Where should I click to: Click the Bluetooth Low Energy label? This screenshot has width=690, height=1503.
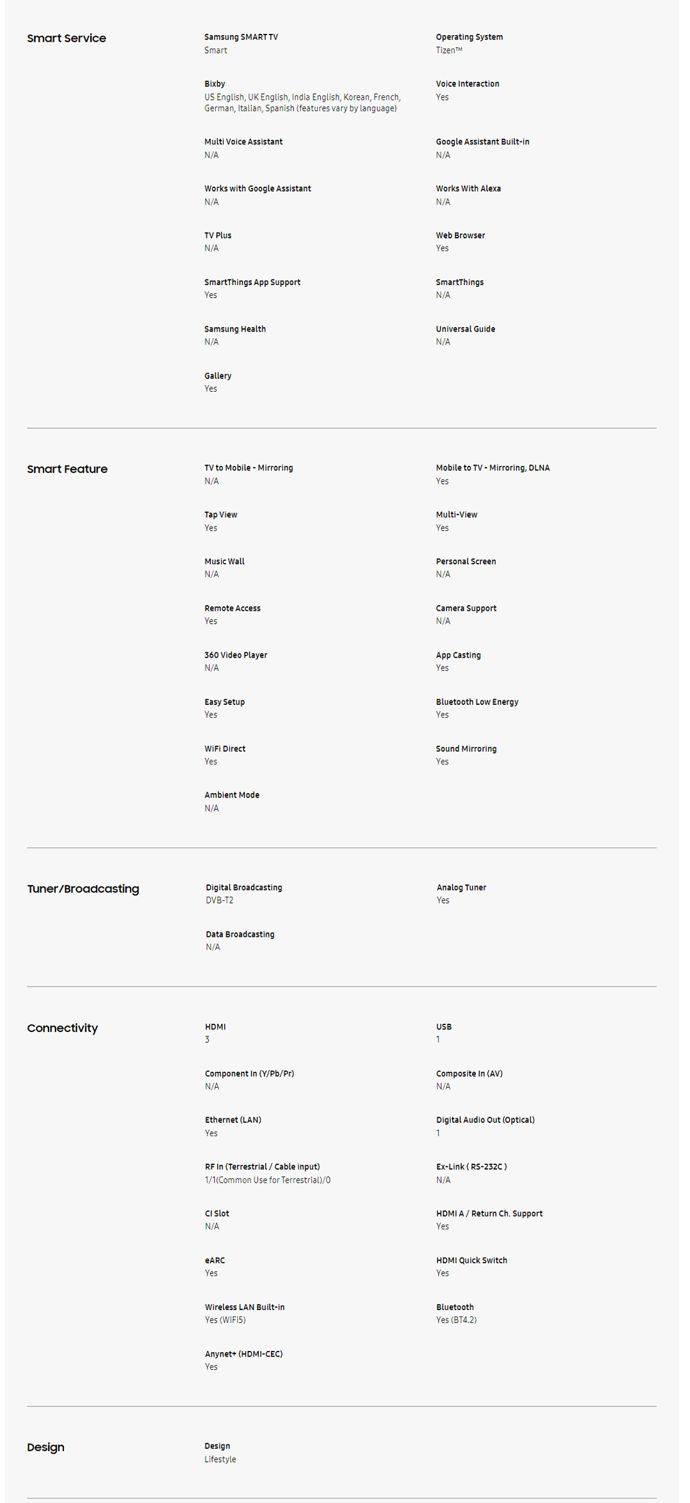[x=477, y=702]
